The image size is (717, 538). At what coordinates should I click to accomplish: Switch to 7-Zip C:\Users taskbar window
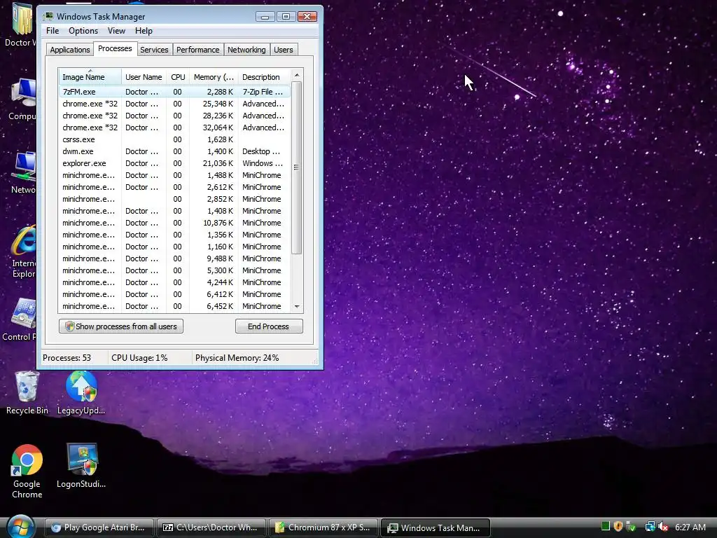point(211,527)
